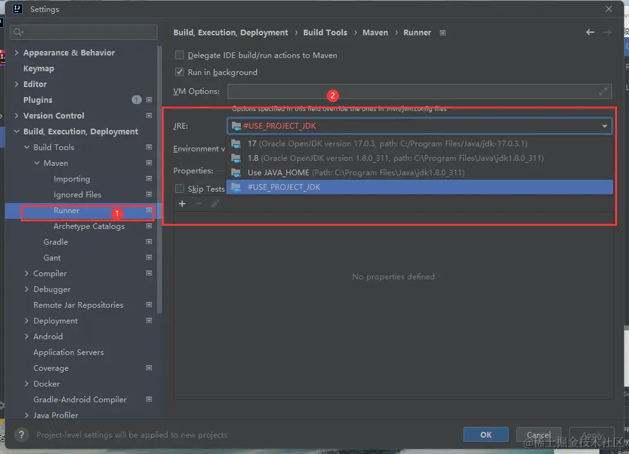Open Gradle settings page
The height and width of the screenshot is (454, 629).
[x=55, y=242]
